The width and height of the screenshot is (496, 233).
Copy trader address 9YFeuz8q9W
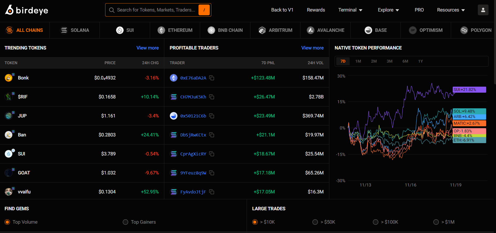pyautogui.click(x=212, y=173)
